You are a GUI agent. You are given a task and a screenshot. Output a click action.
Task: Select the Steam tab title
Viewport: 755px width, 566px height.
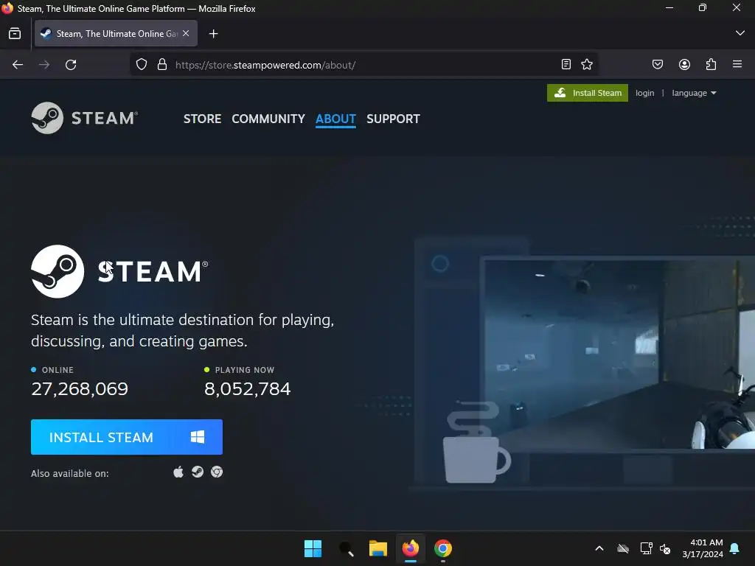click(x=117, y=34)
